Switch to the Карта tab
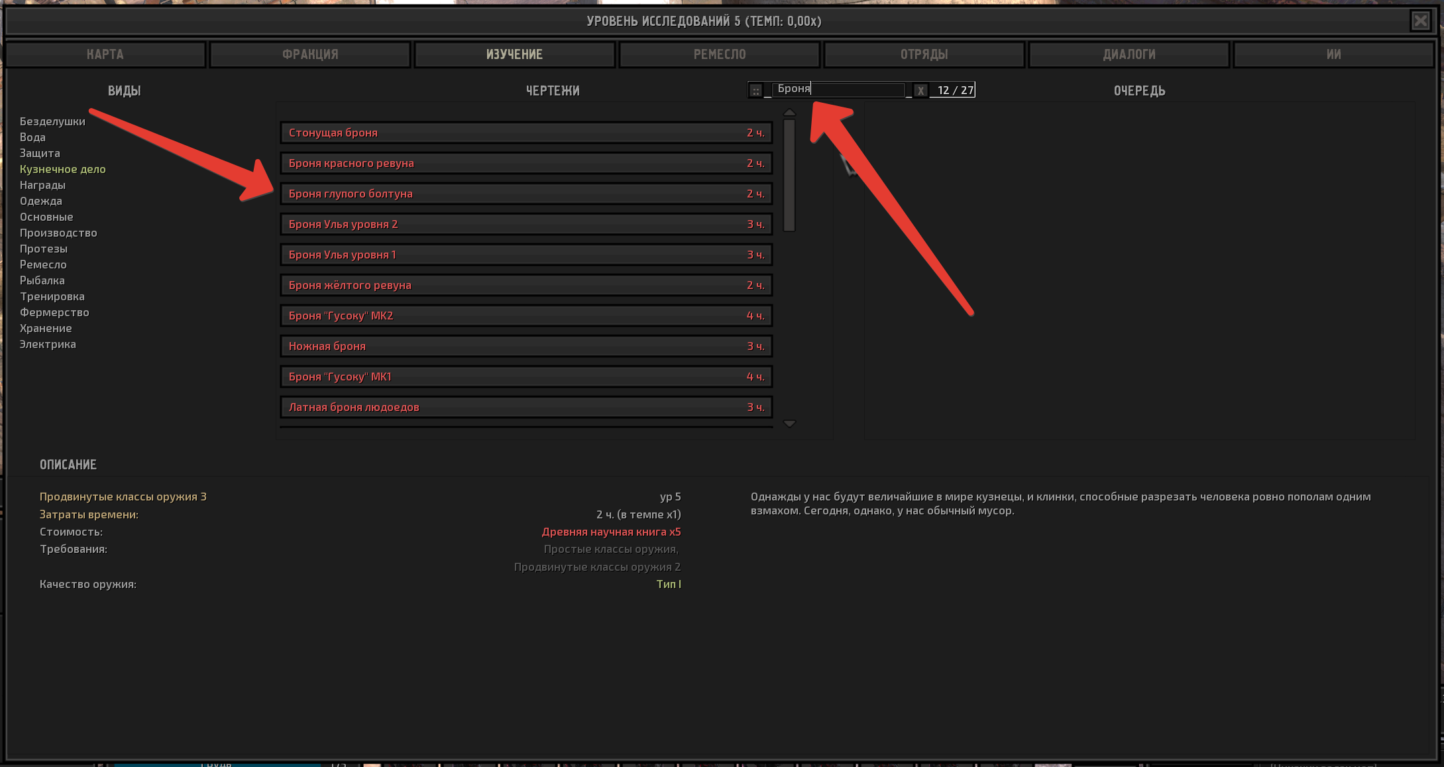Image resolution: width=1444 pixels, height=767 pixels. (x=105, y=54)
